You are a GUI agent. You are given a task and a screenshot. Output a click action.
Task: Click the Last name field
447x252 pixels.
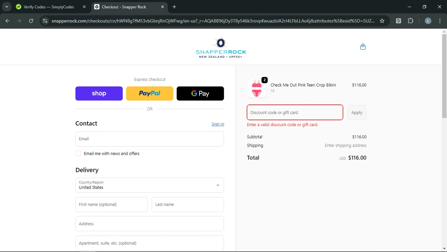tap(188, 204)
